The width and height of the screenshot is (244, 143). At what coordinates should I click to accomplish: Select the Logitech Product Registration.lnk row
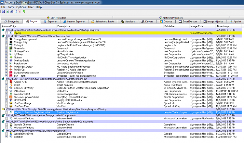point(121,112)
